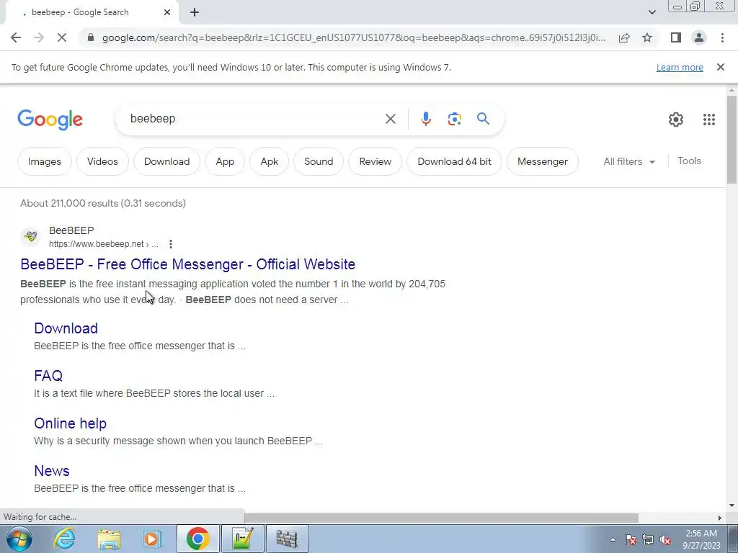The image size is (738, 553).
Task: Filter results by Videos
Action: [x=102, y=161]
